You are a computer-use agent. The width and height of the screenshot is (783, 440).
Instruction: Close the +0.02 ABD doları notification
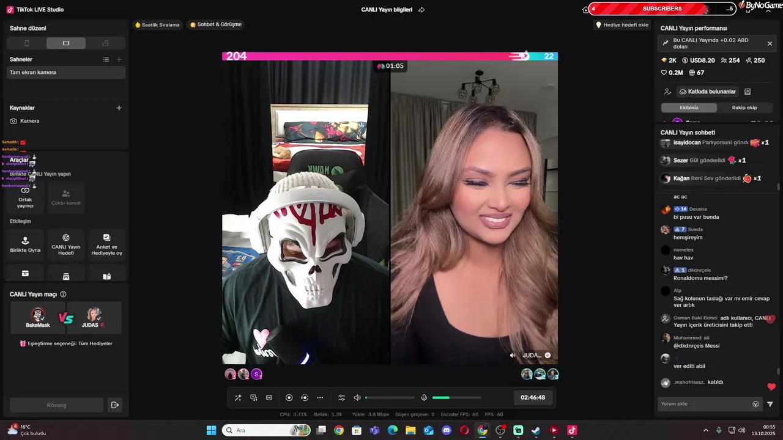[x=770, y=43]
